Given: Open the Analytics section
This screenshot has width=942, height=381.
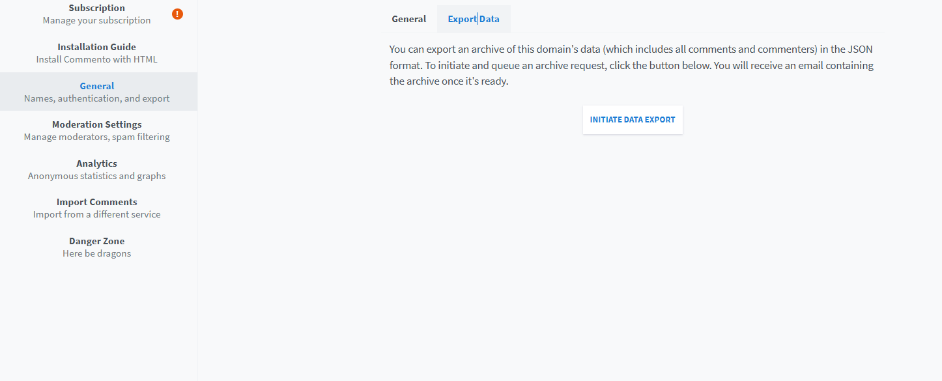Looking at the screenshot, I should [96, 163].
